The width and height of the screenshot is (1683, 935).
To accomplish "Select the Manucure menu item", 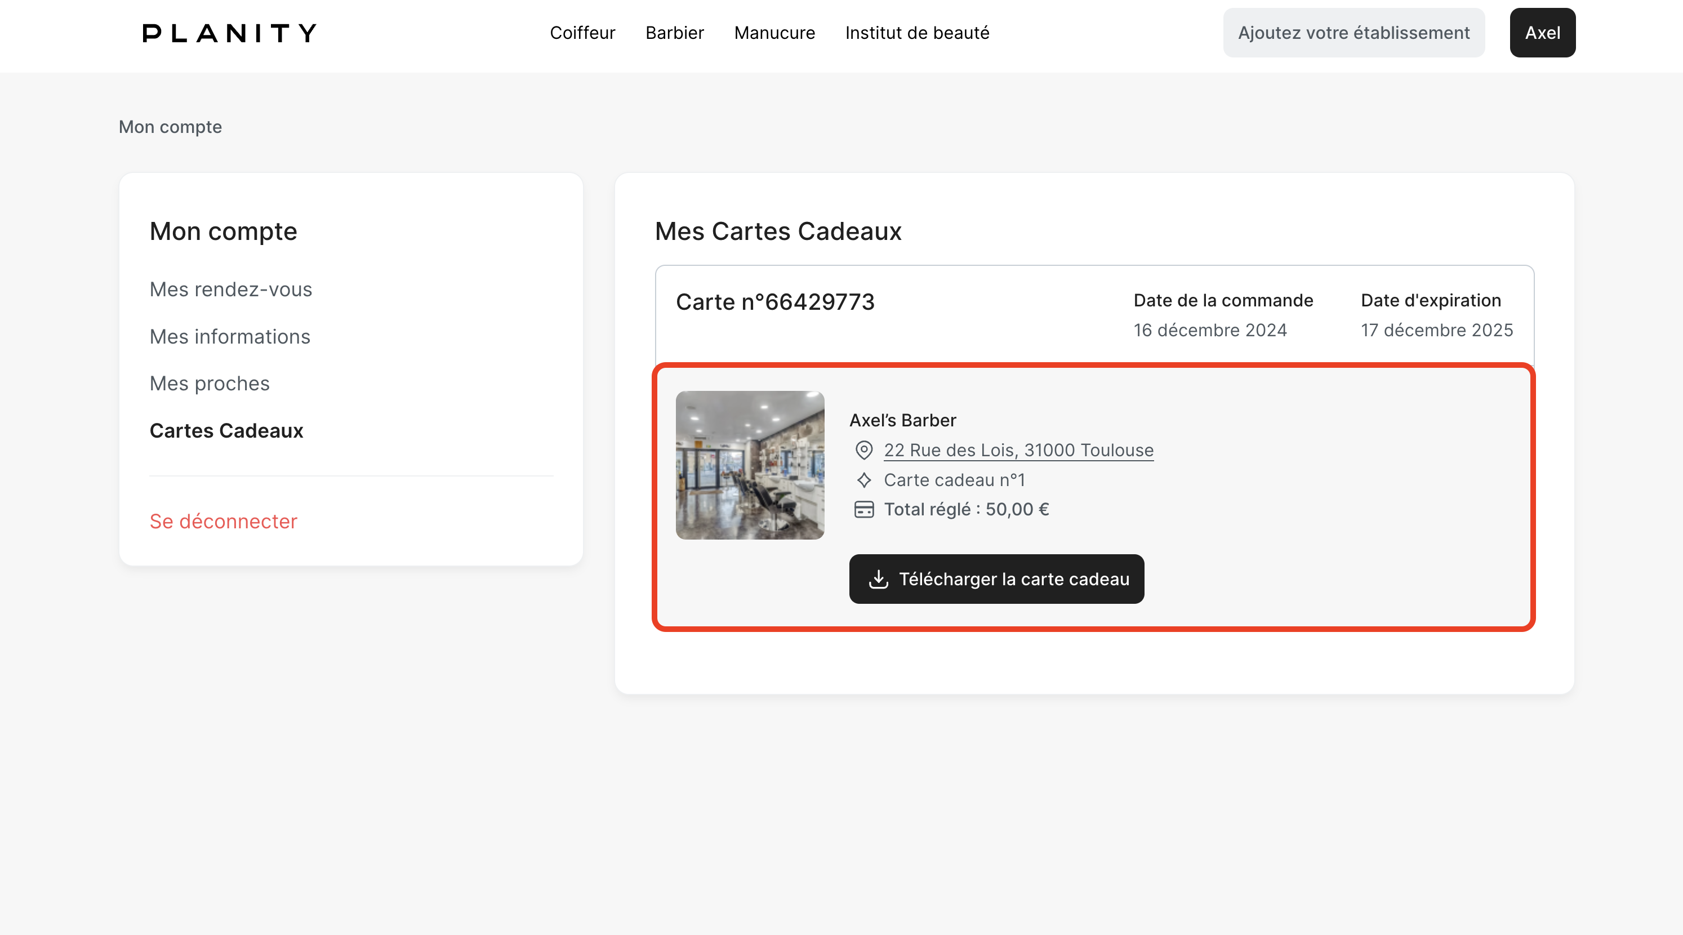I will pos(774,33).
